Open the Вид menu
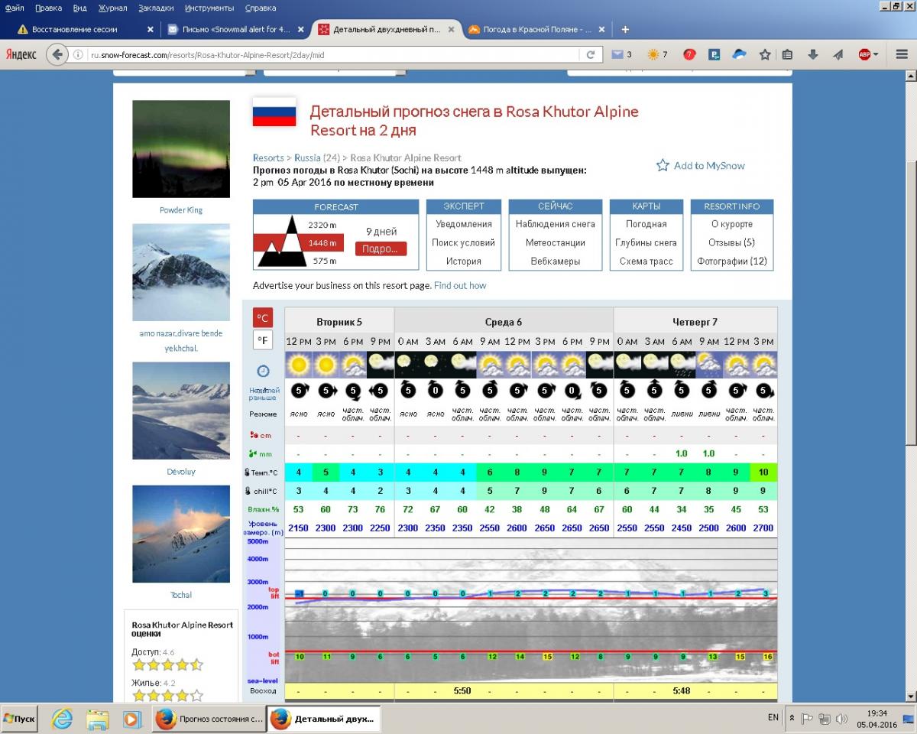This screenshot has height=734, width=917. pos(79,8)
